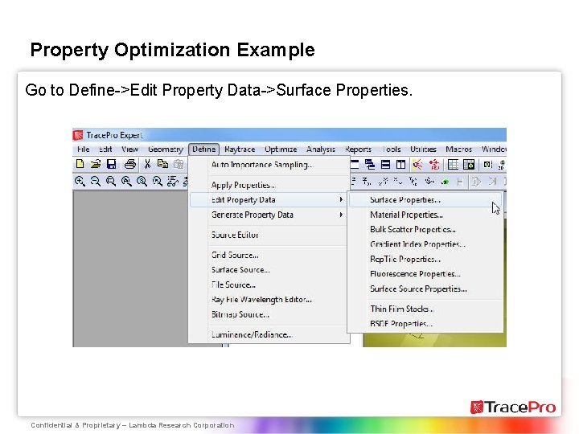Open the Raytrace menu
Viewport: 579px width, 434px height.
tap(240, 149)
